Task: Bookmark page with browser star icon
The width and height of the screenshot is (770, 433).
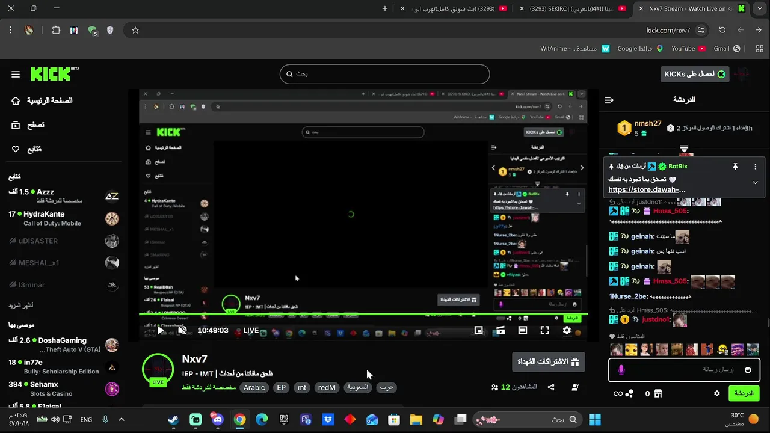Action: point(135,30)
